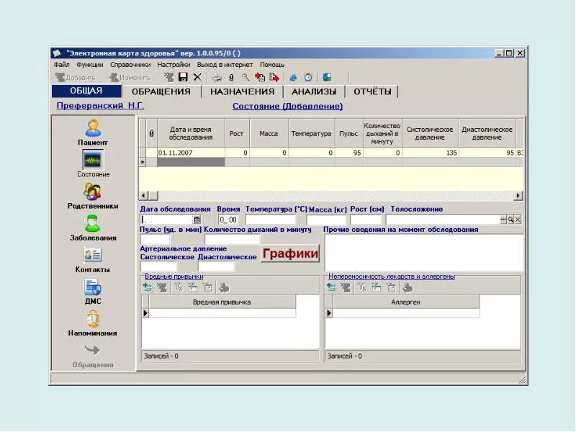Screen dimensions: 576x432
Task: Add a record in Вредные привычки toolbar
Action: pyautogui.click(x=148, y=287)
